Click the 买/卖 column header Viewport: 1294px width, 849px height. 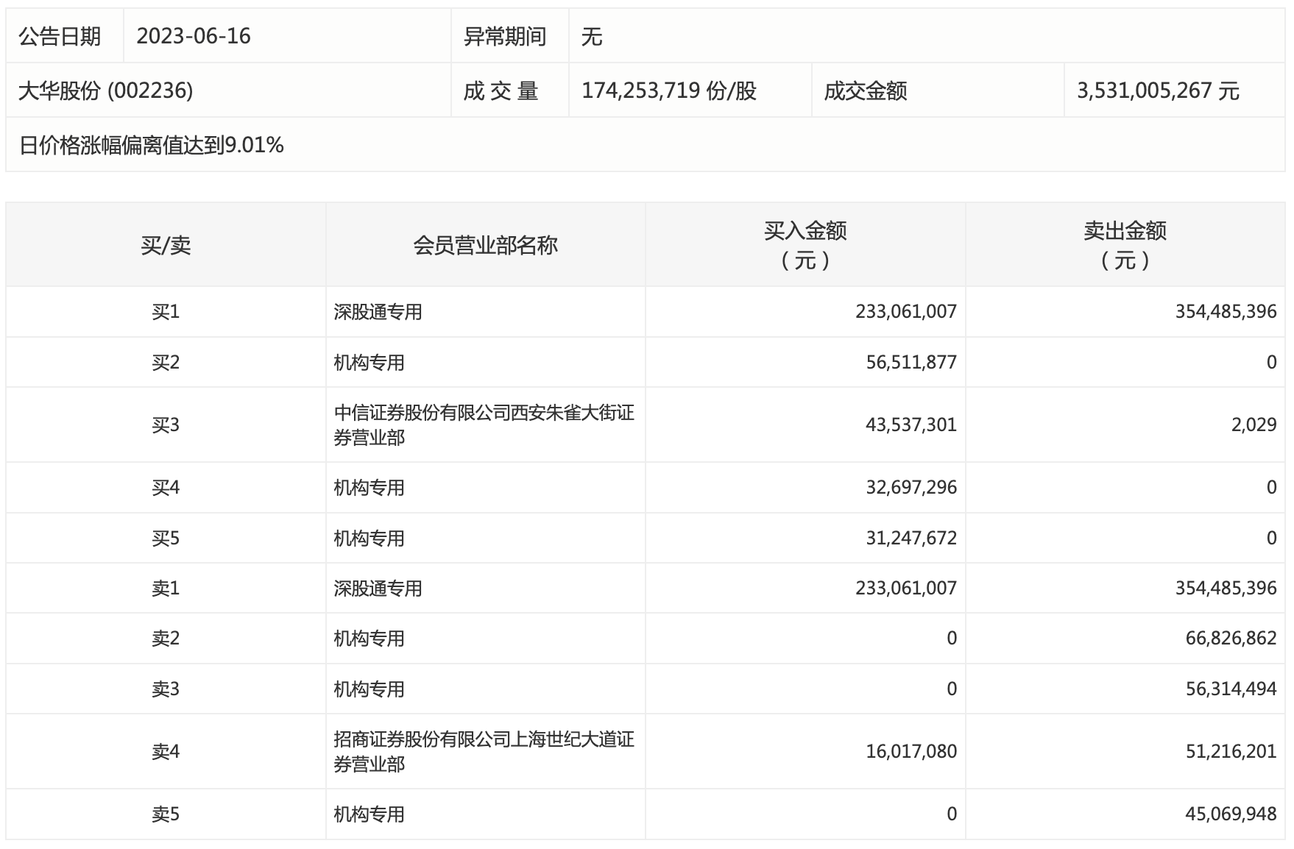tap(166, 245)
